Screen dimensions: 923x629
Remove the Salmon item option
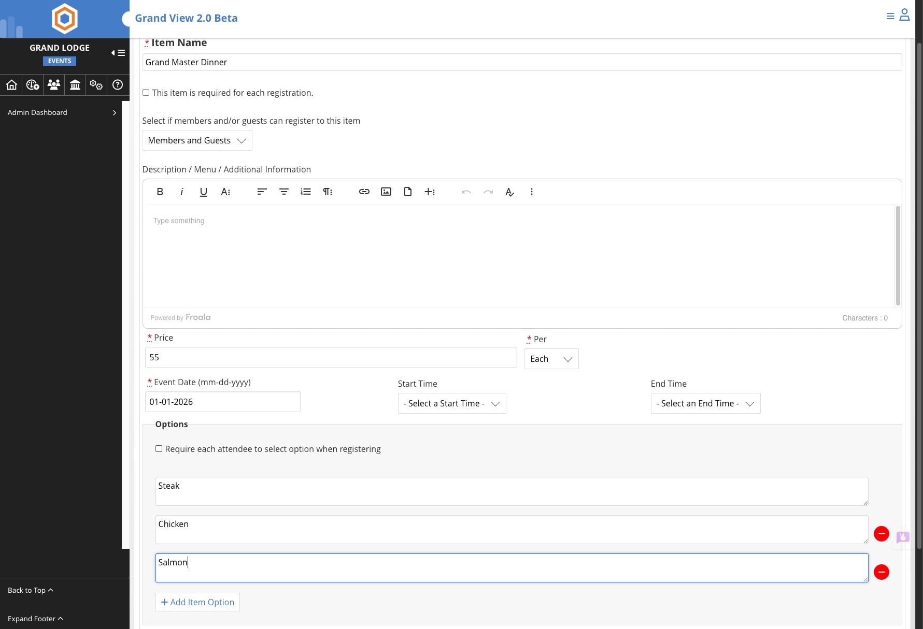click(881, 572)
